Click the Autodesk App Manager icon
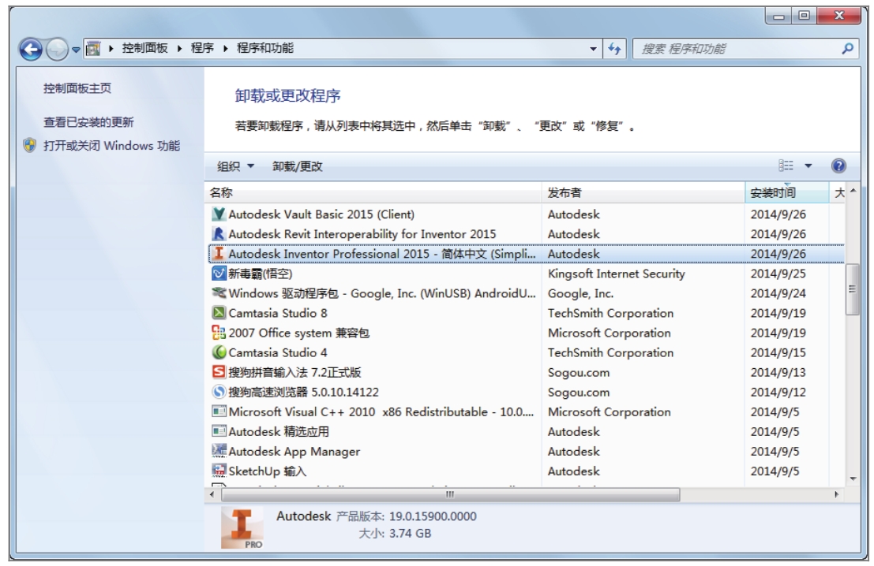This screenshot has width=874, height=566. coord(219,451)
